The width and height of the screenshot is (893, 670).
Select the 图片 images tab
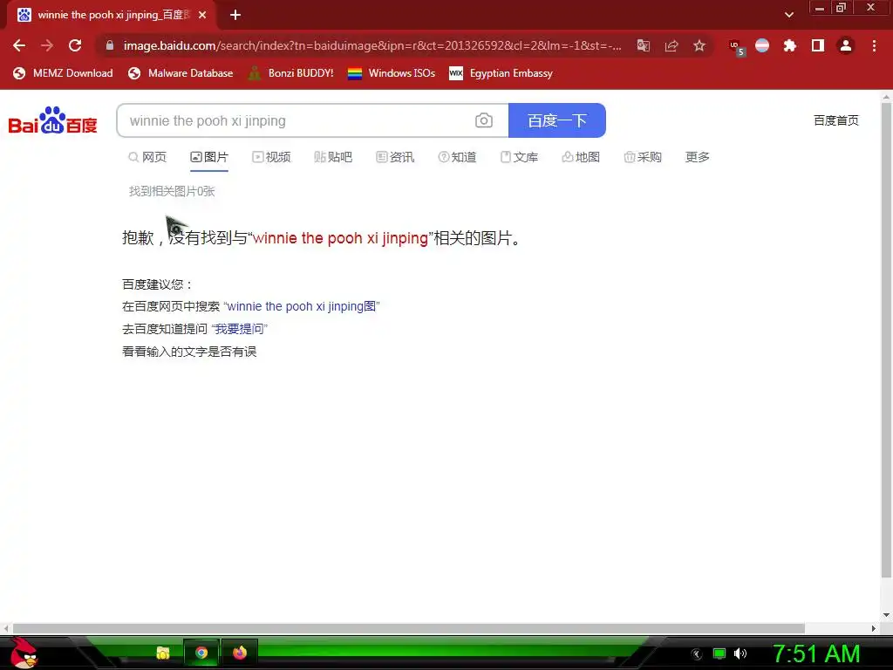pos(209,157)
